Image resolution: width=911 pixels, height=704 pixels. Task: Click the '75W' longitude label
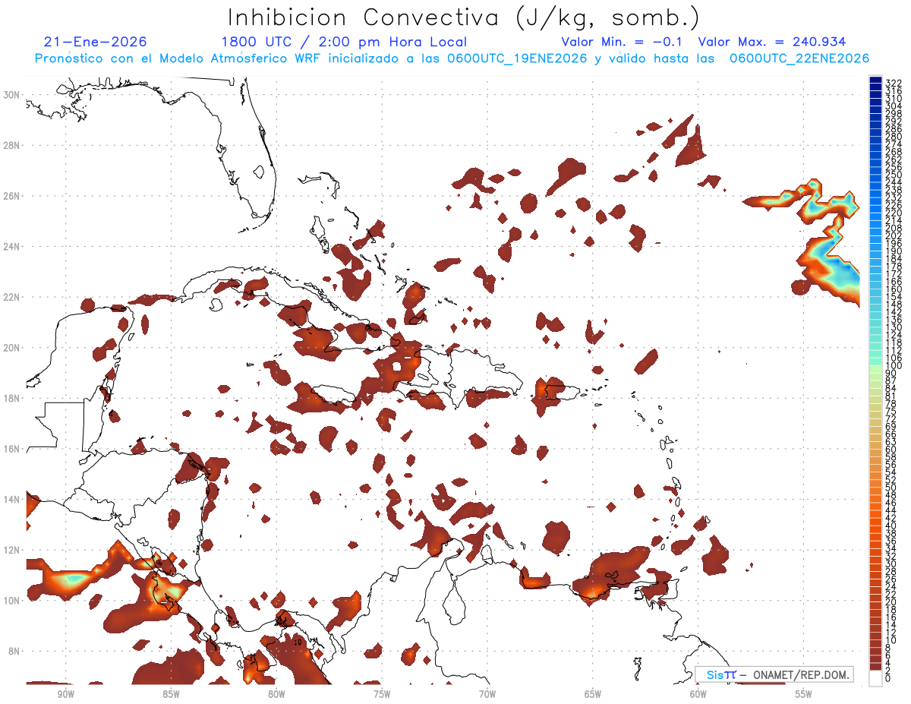point(382,694)
